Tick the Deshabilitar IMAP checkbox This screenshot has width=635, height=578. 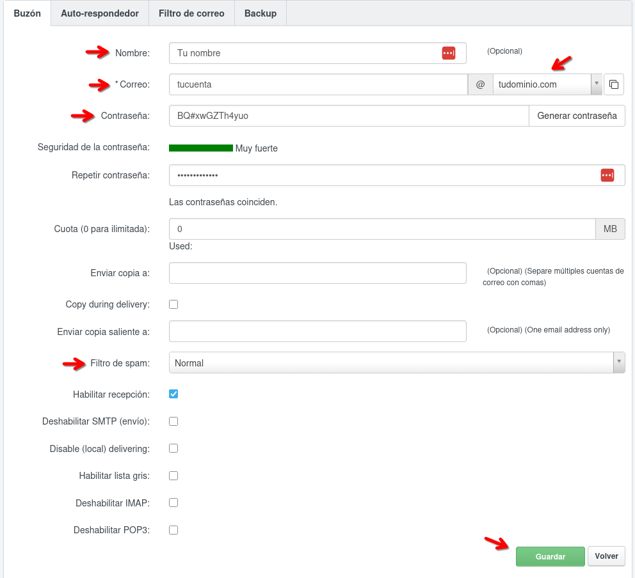point(173,503)
